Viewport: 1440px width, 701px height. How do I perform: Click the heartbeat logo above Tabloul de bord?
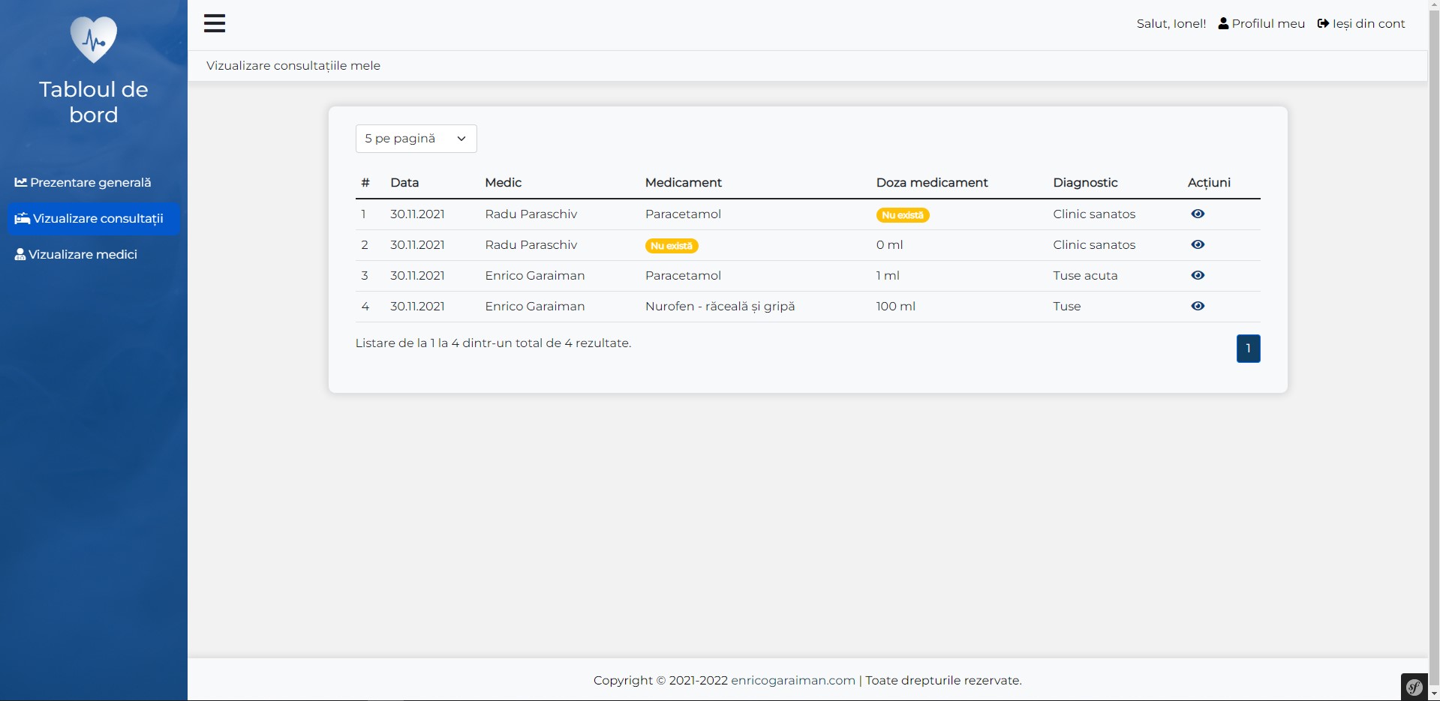pyautogui.click(x=93, y=39)
